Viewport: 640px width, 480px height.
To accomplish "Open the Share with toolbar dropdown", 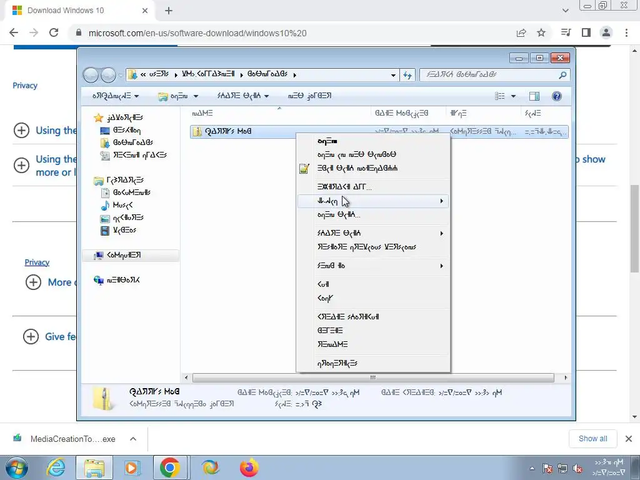I will pos(243,96).
